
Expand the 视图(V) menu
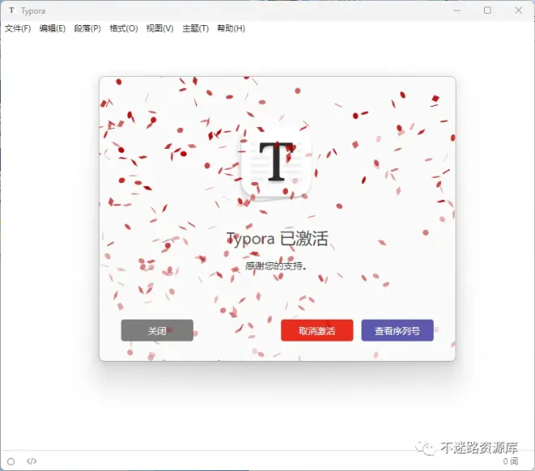[160, 28]
